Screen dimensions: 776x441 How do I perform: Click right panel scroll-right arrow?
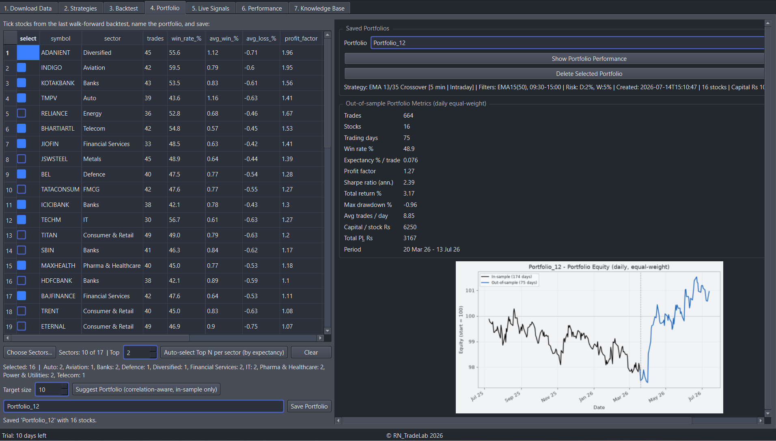[x=761, y=421]
